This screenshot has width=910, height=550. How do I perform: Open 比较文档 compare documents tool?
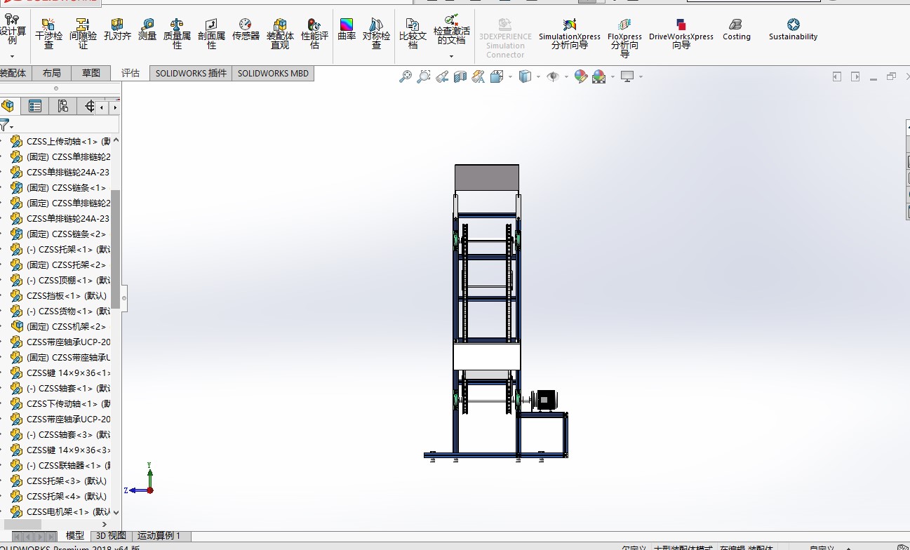pos(413,34)
